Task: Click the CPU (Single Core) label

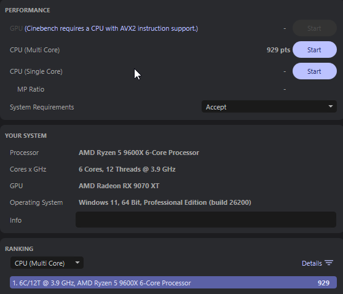Action: tap(36, 71)
